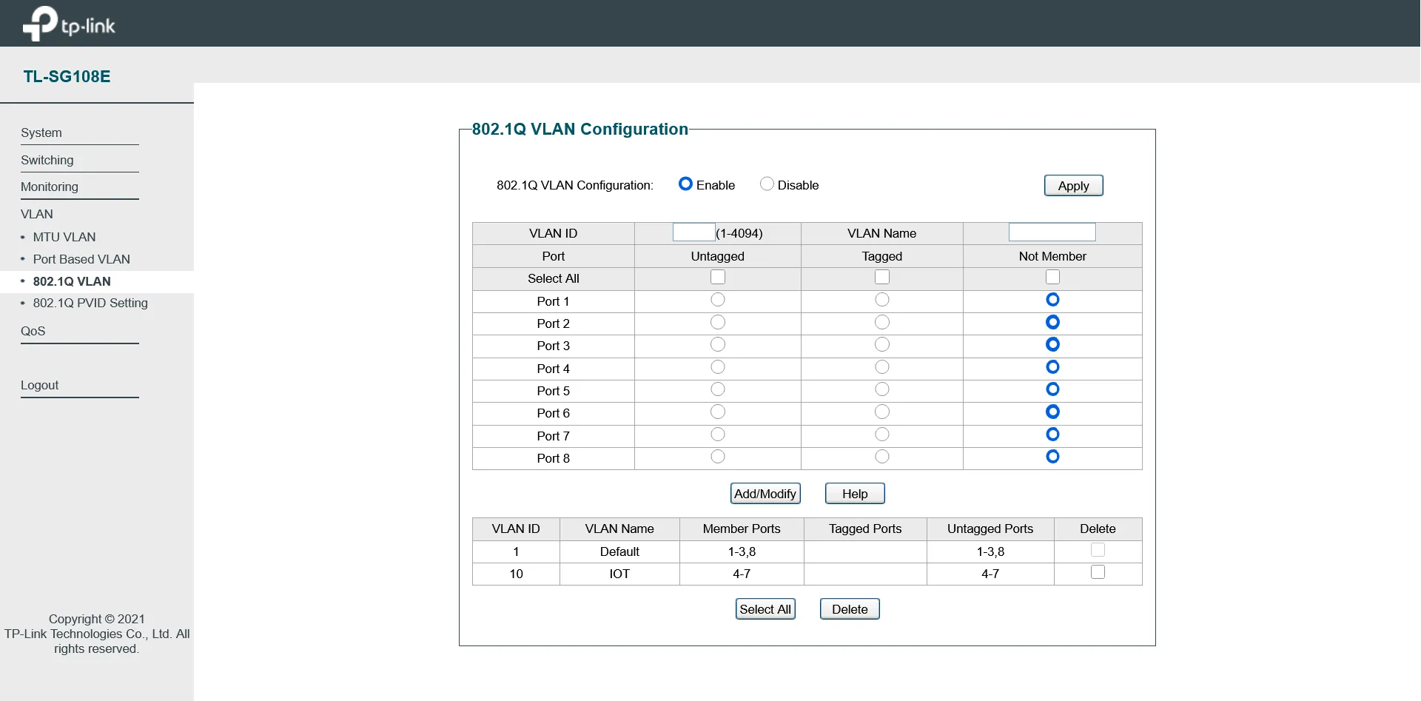Set Port 3 as Untagged
The width and height of the screenshot is (1421, 701).
718,344
